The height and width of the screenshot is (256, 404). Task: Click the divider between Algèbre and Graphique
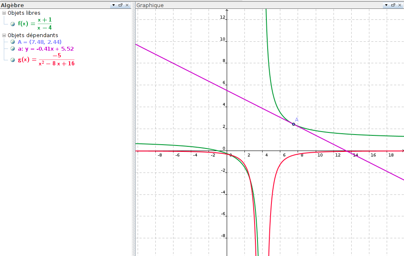134,127
